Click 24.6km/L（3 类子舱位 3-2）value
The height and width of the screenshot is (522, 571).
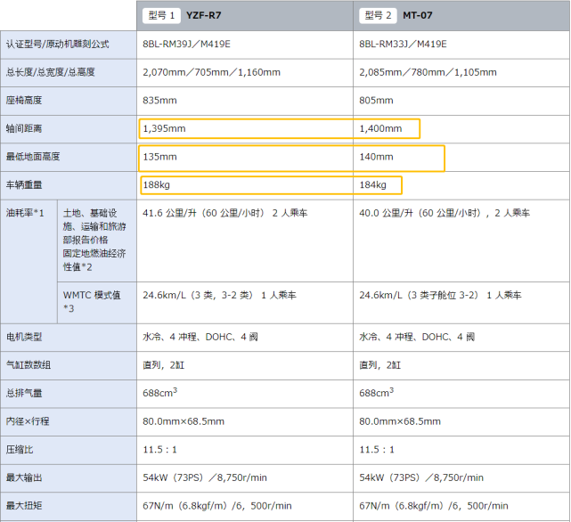click(x=440, y=295)
